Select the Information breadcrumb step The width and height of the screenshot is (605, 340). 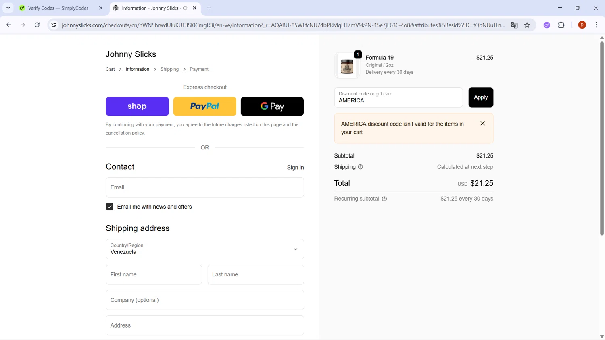click(137, 69)
